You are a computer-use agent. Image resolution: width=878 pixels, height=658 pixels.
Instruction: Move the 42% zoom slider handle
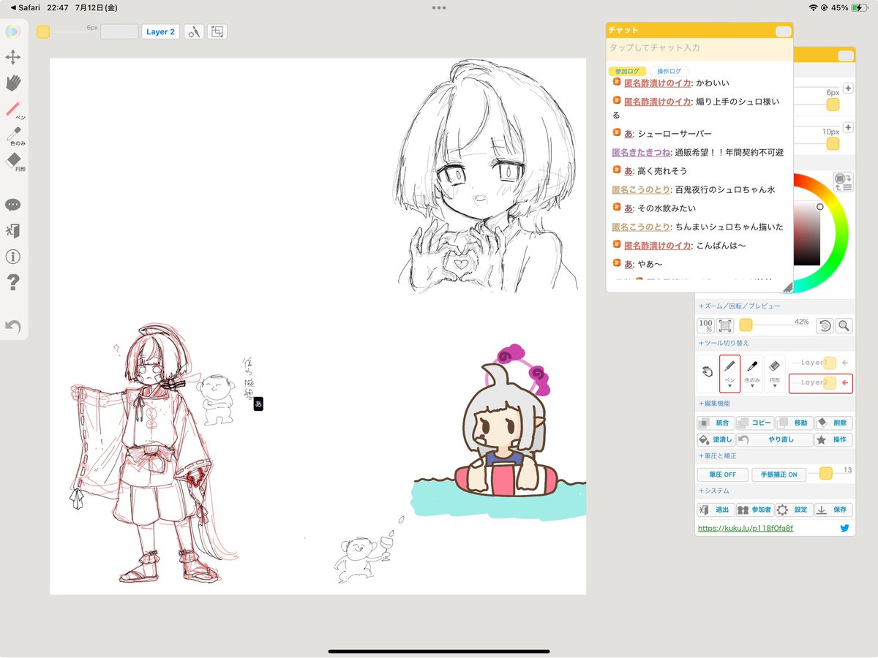coord(746,325)
